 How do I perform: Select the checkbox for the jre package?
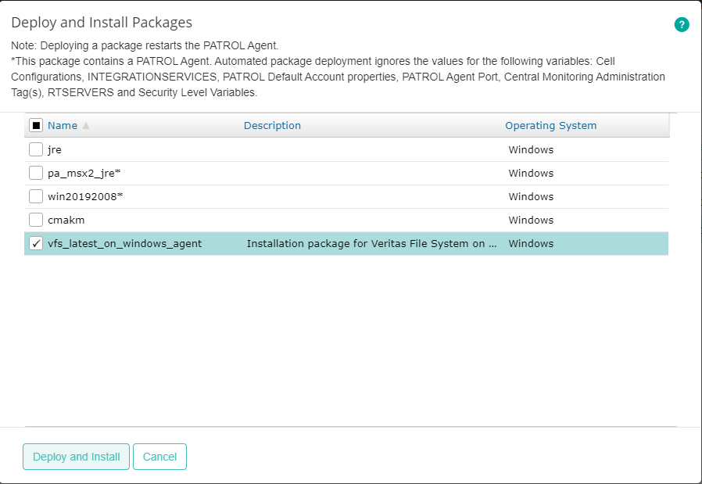click(x=34, y=149)
